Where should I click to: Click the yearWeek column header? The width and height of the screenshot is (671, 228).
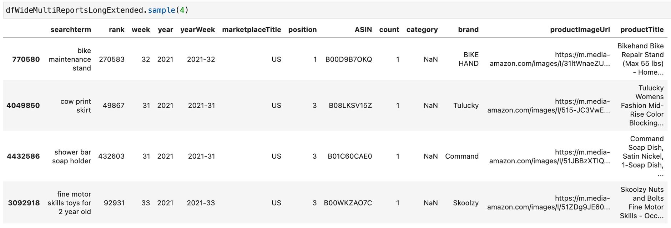(197, 30)
